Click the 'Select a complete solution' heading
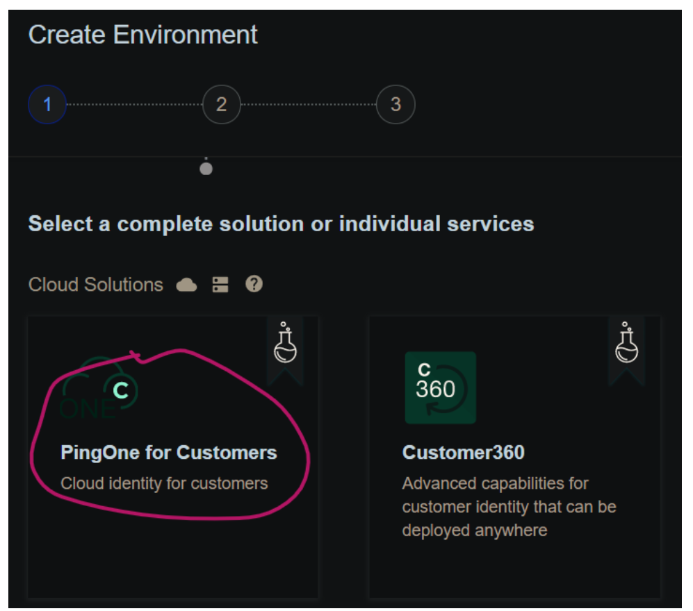The width and height of the screenshot is (693, 611). click(281, 224)
